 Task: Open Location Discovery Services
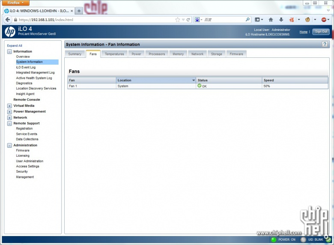tap(36, 88)
